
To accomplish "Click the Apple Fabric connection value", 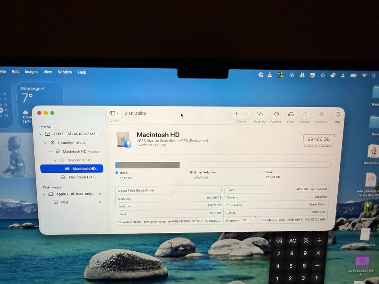I will [x=317, y=204].
